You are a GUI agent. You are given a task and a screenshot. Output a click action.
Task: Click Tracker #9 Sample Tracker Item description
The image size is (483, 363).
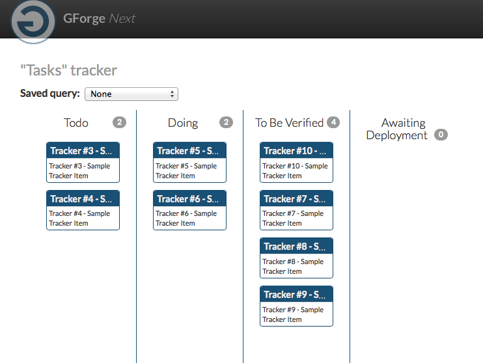293,314
